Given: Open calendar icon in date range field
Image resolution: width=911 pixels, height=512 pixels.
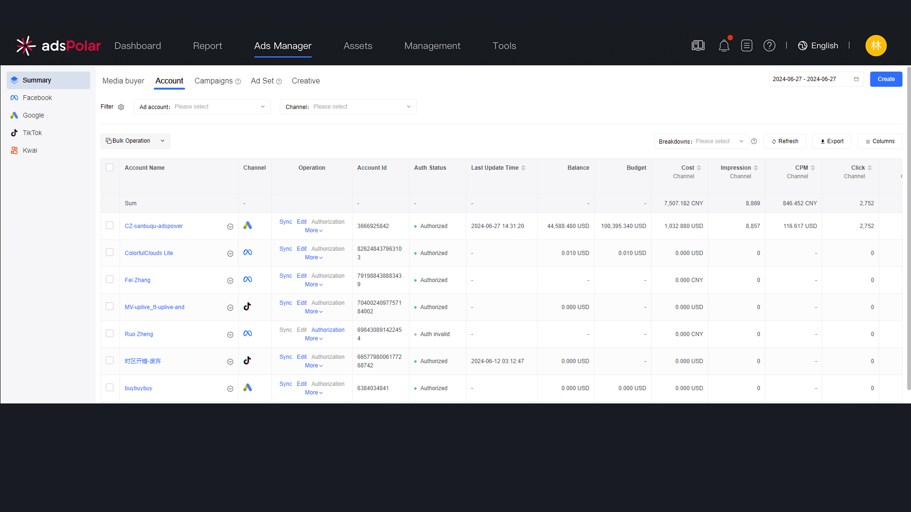Looking at the screenshot, I should pos(856,79).
